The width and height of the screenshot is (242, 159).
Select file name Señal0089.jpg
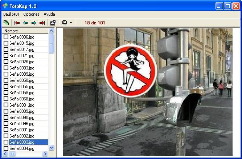pos(22,111)
